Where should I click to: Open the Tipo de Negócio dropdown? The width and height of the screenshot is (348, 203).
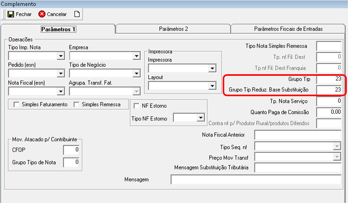pos(137,73)
